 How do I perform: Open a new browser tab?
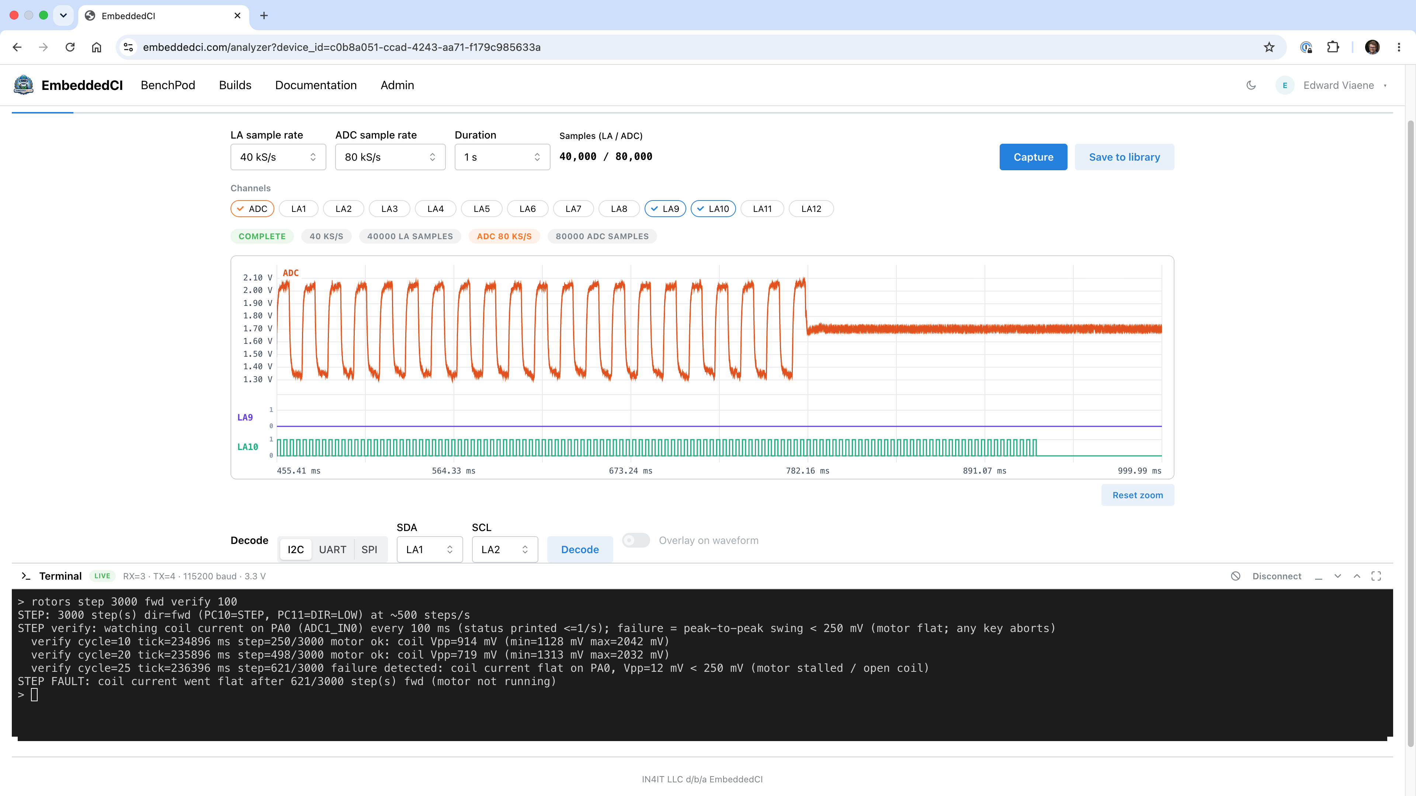click(x=264, y=15)
